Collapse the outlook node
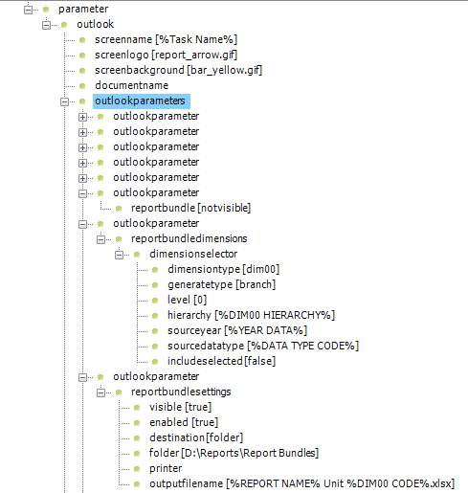Screen dimensions: 468x493 (46, 25)
